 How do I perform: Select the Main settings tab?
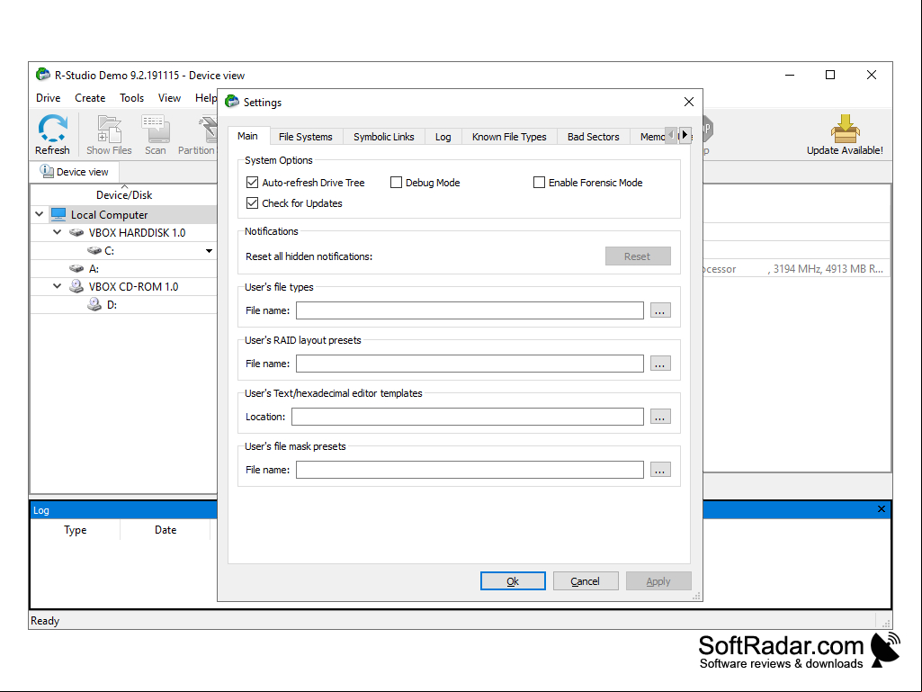[247, 136]
